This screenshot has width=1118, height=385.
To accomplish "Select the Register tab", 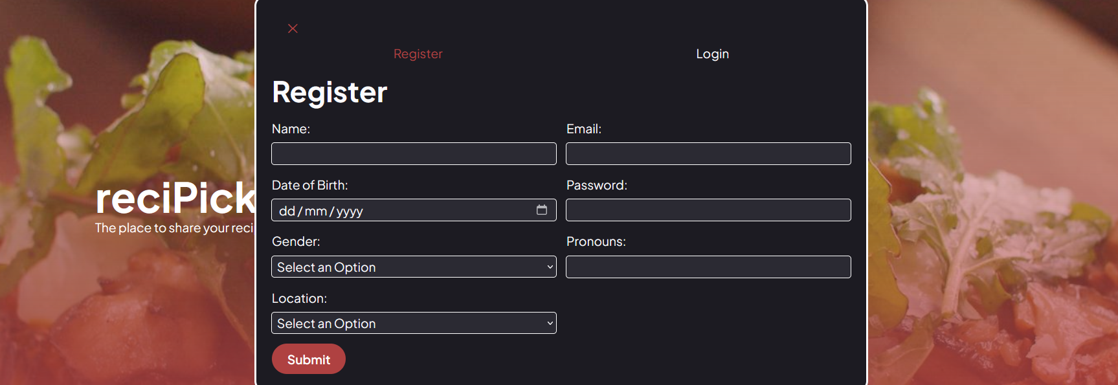I will pyautogui.click(x=418, y=54).
